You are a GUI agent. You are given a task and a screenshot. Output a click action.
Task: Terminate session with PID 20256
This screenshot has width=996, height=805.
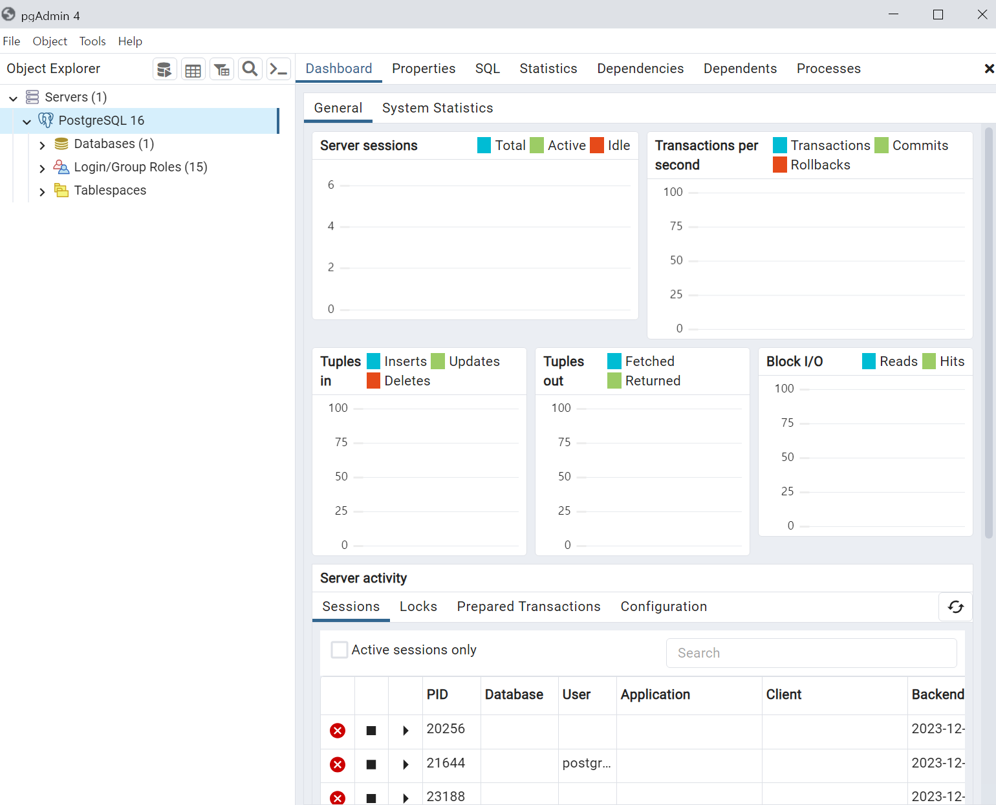tap(338, 731)
